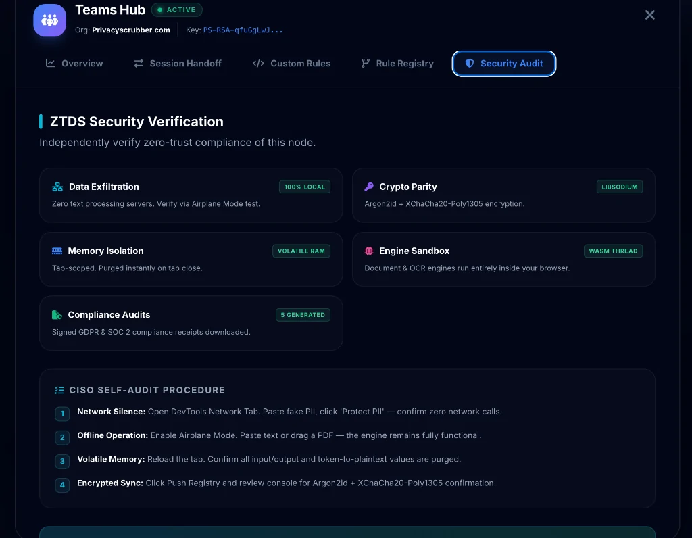
Task: Click the VOLATILE RAM badge
Action: (301, 251)
